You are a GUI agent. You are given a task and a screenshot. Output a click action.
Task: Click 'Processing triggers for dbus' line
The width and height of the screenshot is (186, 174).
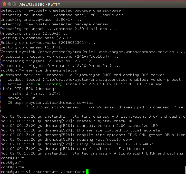[x=61, y=66]
